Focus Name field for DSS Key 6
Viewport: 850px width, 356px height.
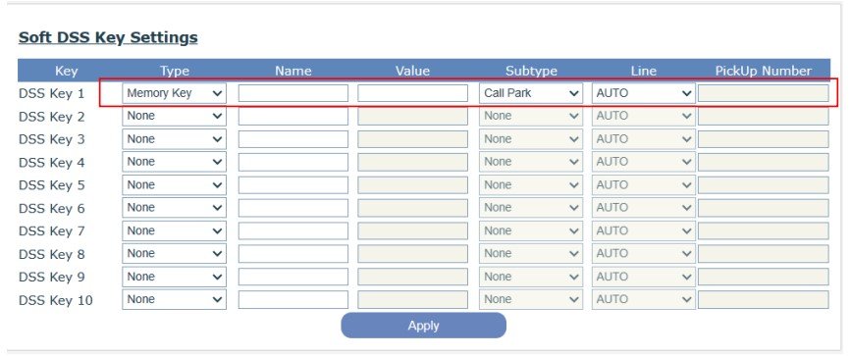point(293,208)
